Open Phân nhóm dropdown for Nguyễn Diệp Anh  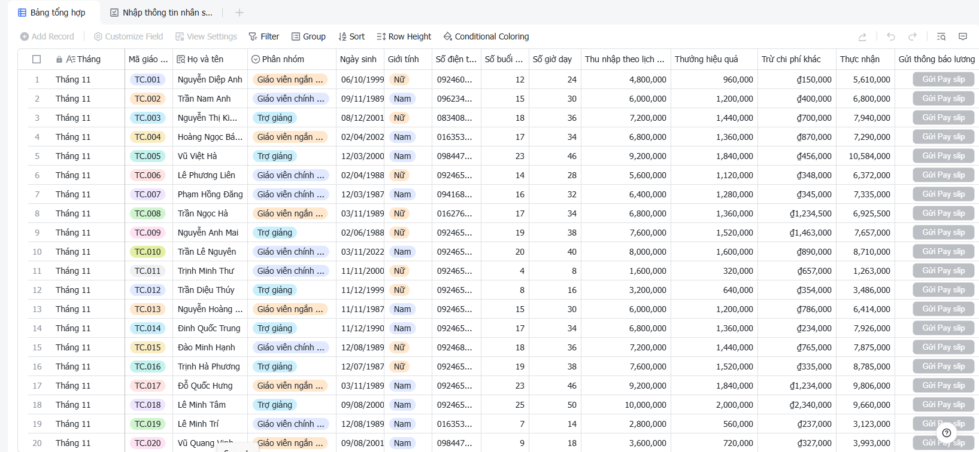tap(290, 80)
